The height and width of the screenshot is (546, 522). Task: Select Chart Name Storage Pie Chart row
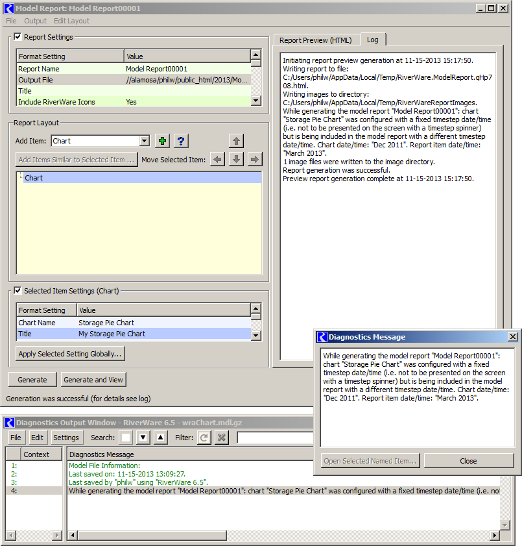coord(134,323)
